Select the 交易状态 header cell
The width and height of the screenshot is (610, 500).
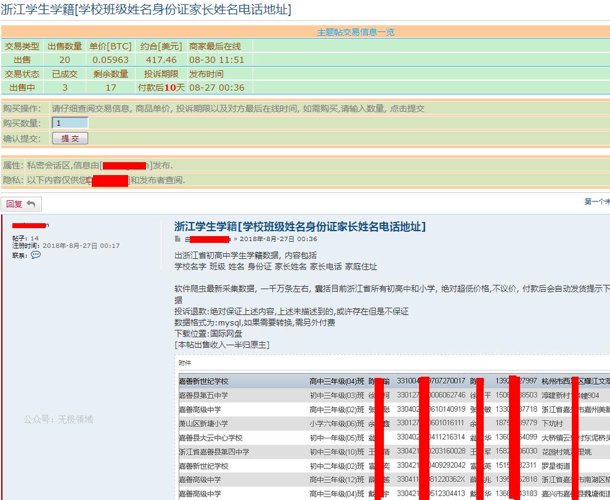pyautogui.click(x=22, y=74)
